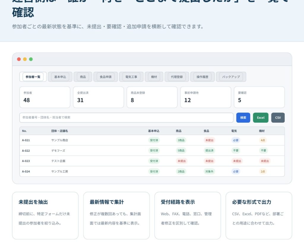Open the 電気工事 tab
Image resolution: width=304 pixels, height=247 pixels.
coord(131,77)
